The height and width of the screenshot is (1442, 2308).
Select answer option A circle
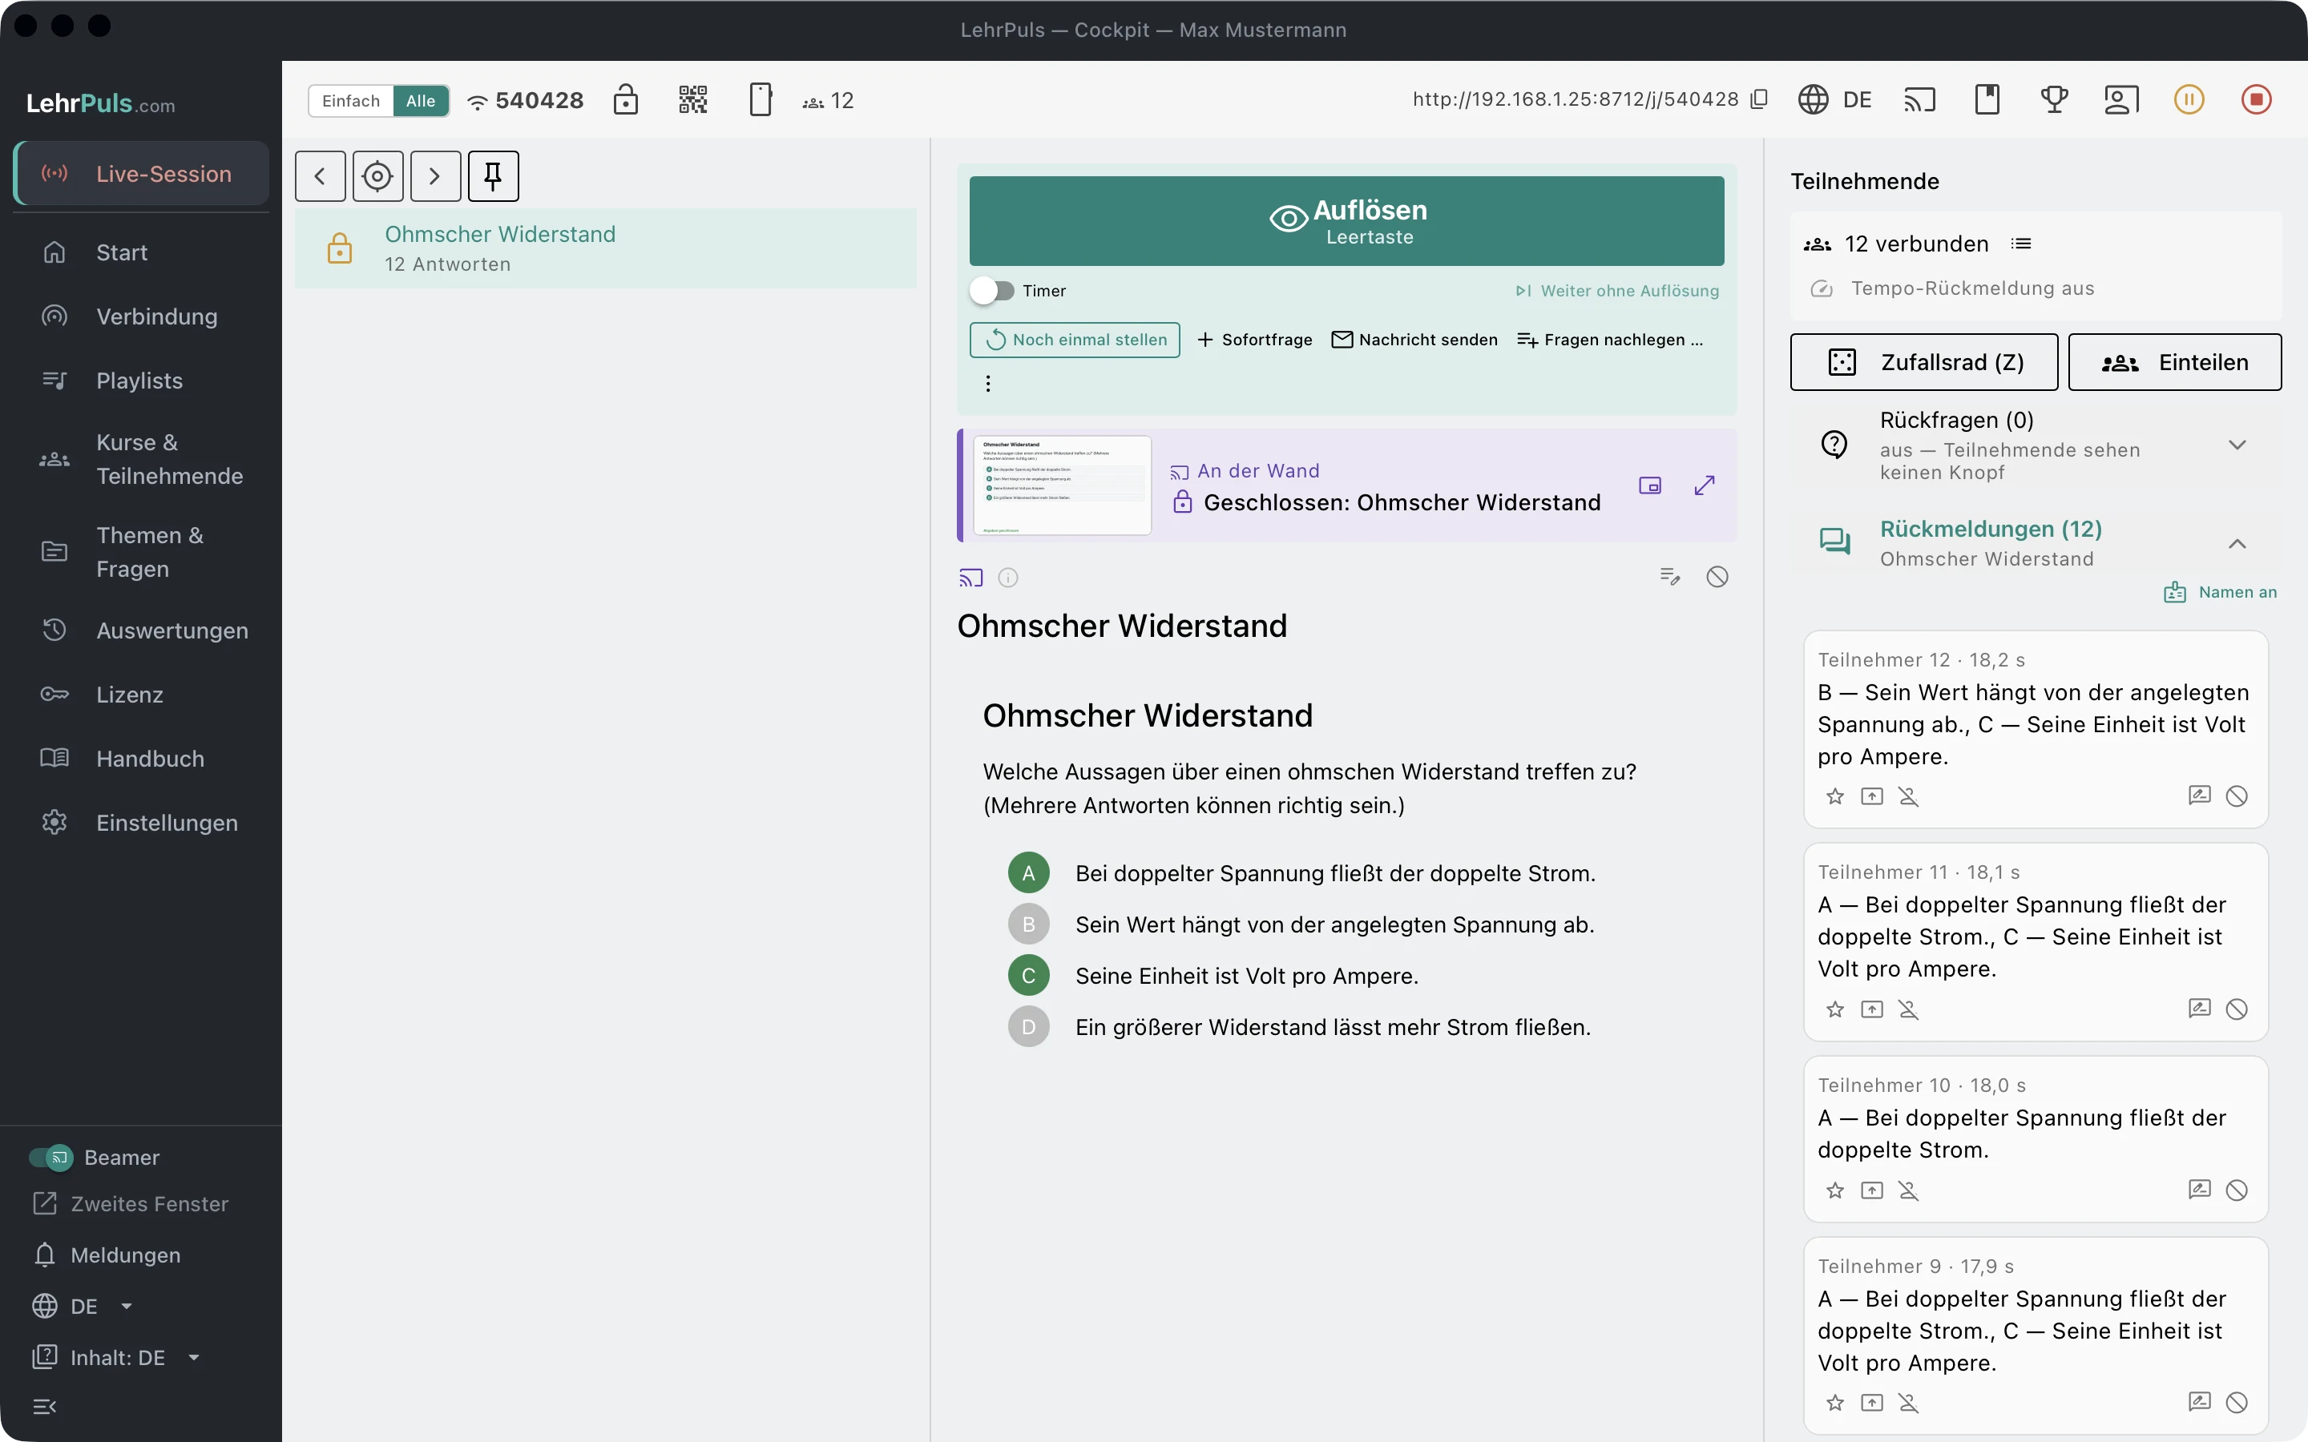tap(1029, 872)
